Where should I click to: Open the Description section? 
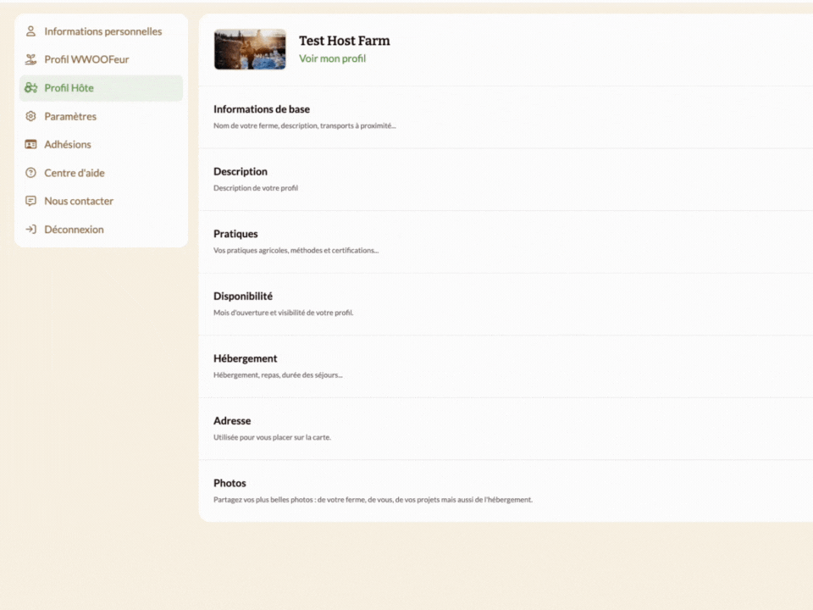(x=506, y=180)
